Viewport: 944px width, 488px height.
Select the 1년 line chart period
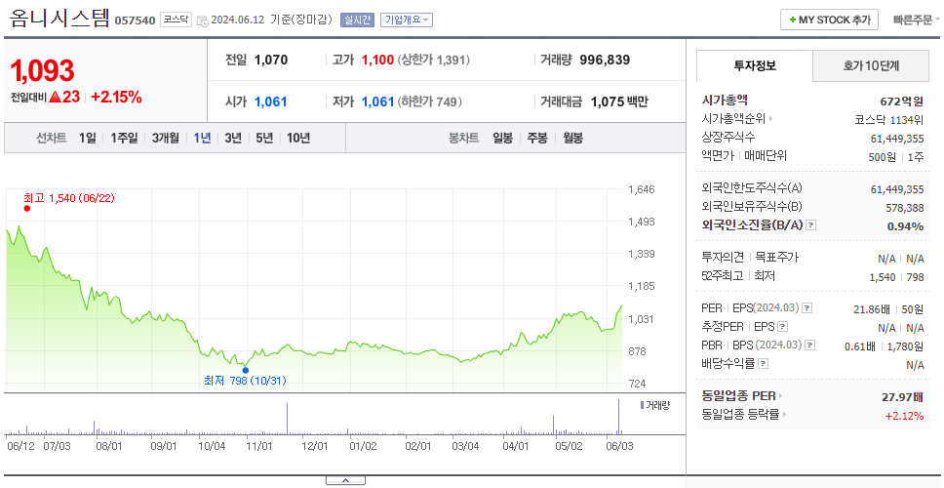[x=202, y=138]
